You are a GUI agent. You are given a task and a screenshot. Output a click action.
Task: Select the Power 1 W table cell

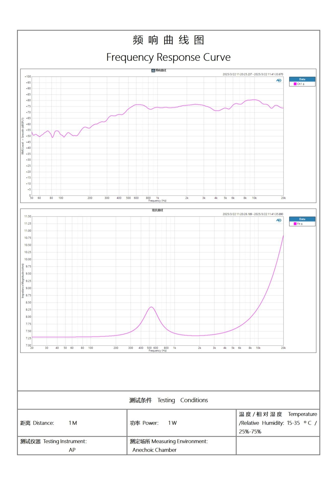click(x=181, y=423)
